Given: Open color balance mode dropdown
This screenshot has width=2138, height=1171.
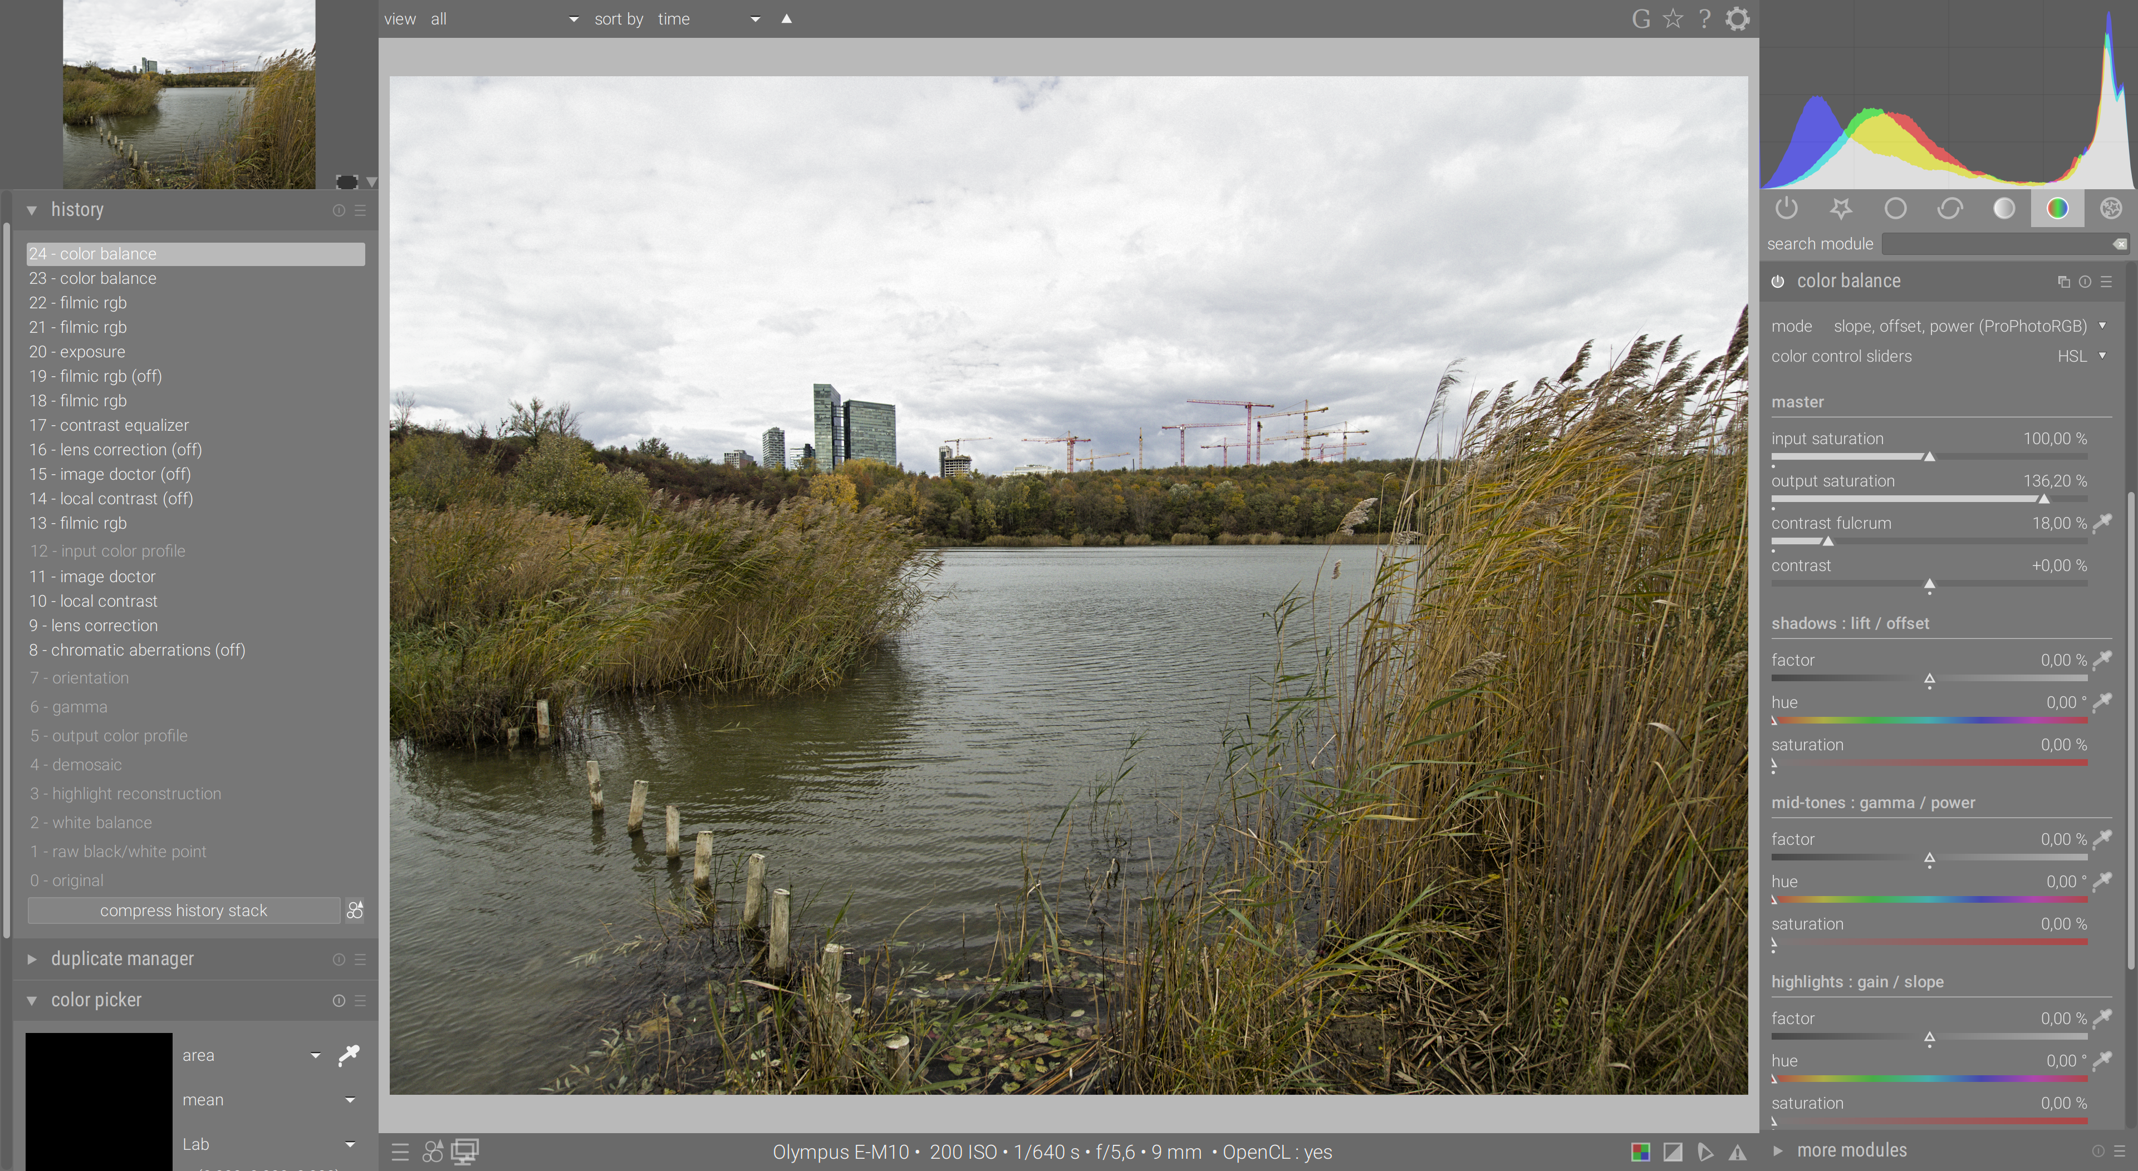Looking at the screenshot, I should pos(1940,326).
